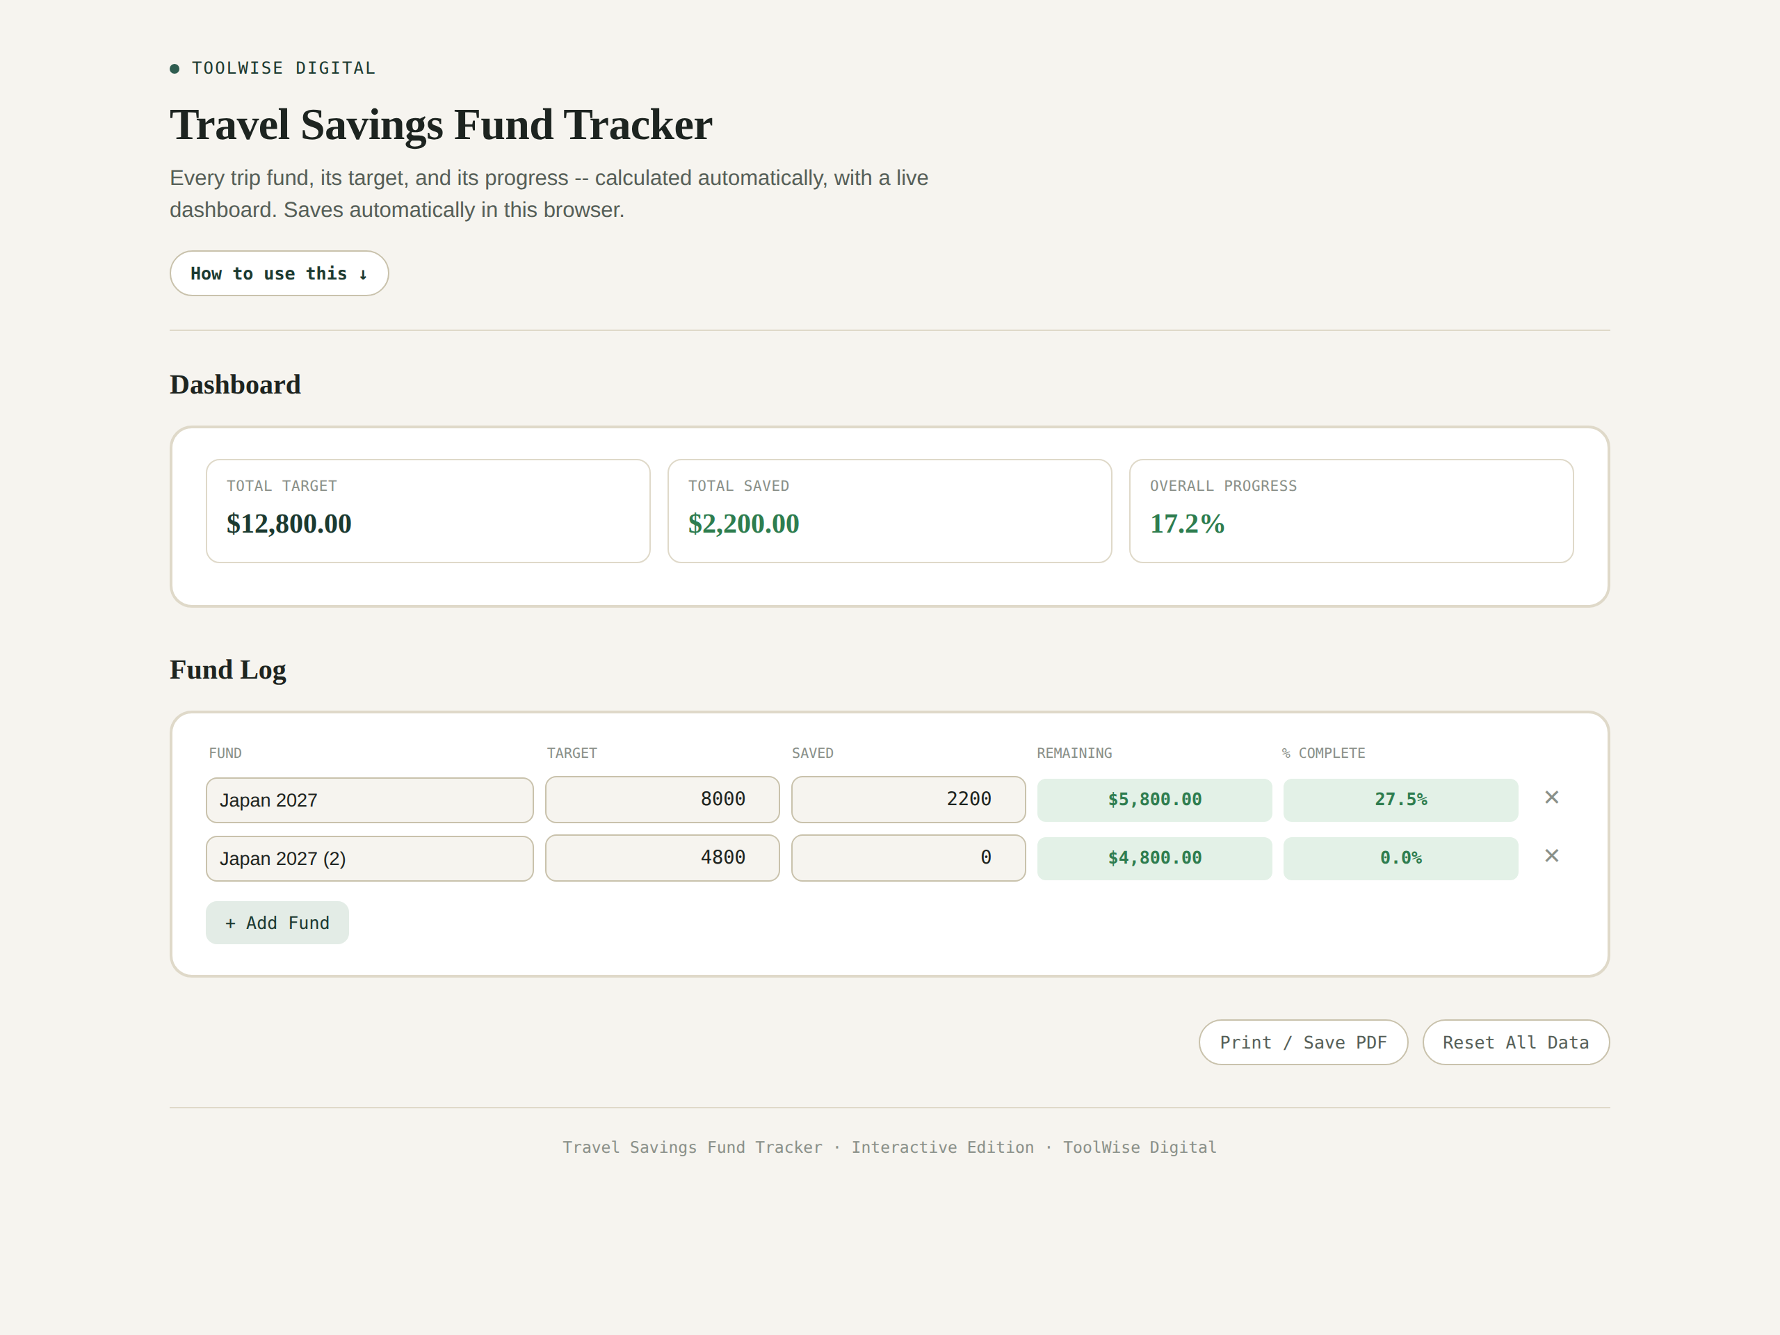Edit the Japan 2027 (2) fund name field

[x=369, y=859]
